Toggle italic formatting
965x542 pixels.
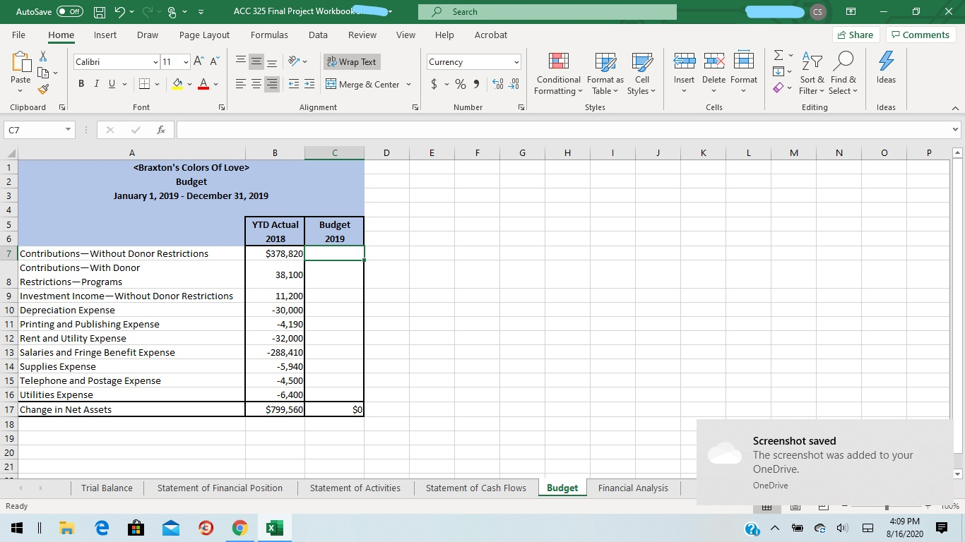[96, 83]
